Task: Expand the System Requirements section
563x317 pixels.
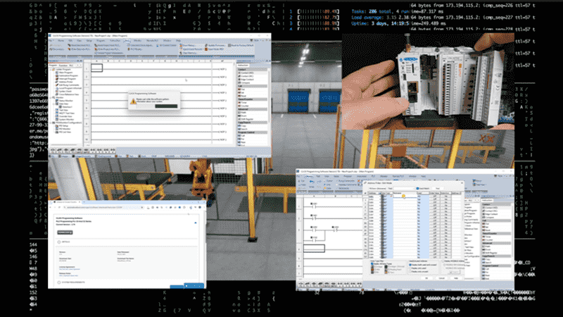Action: [59, 282]
